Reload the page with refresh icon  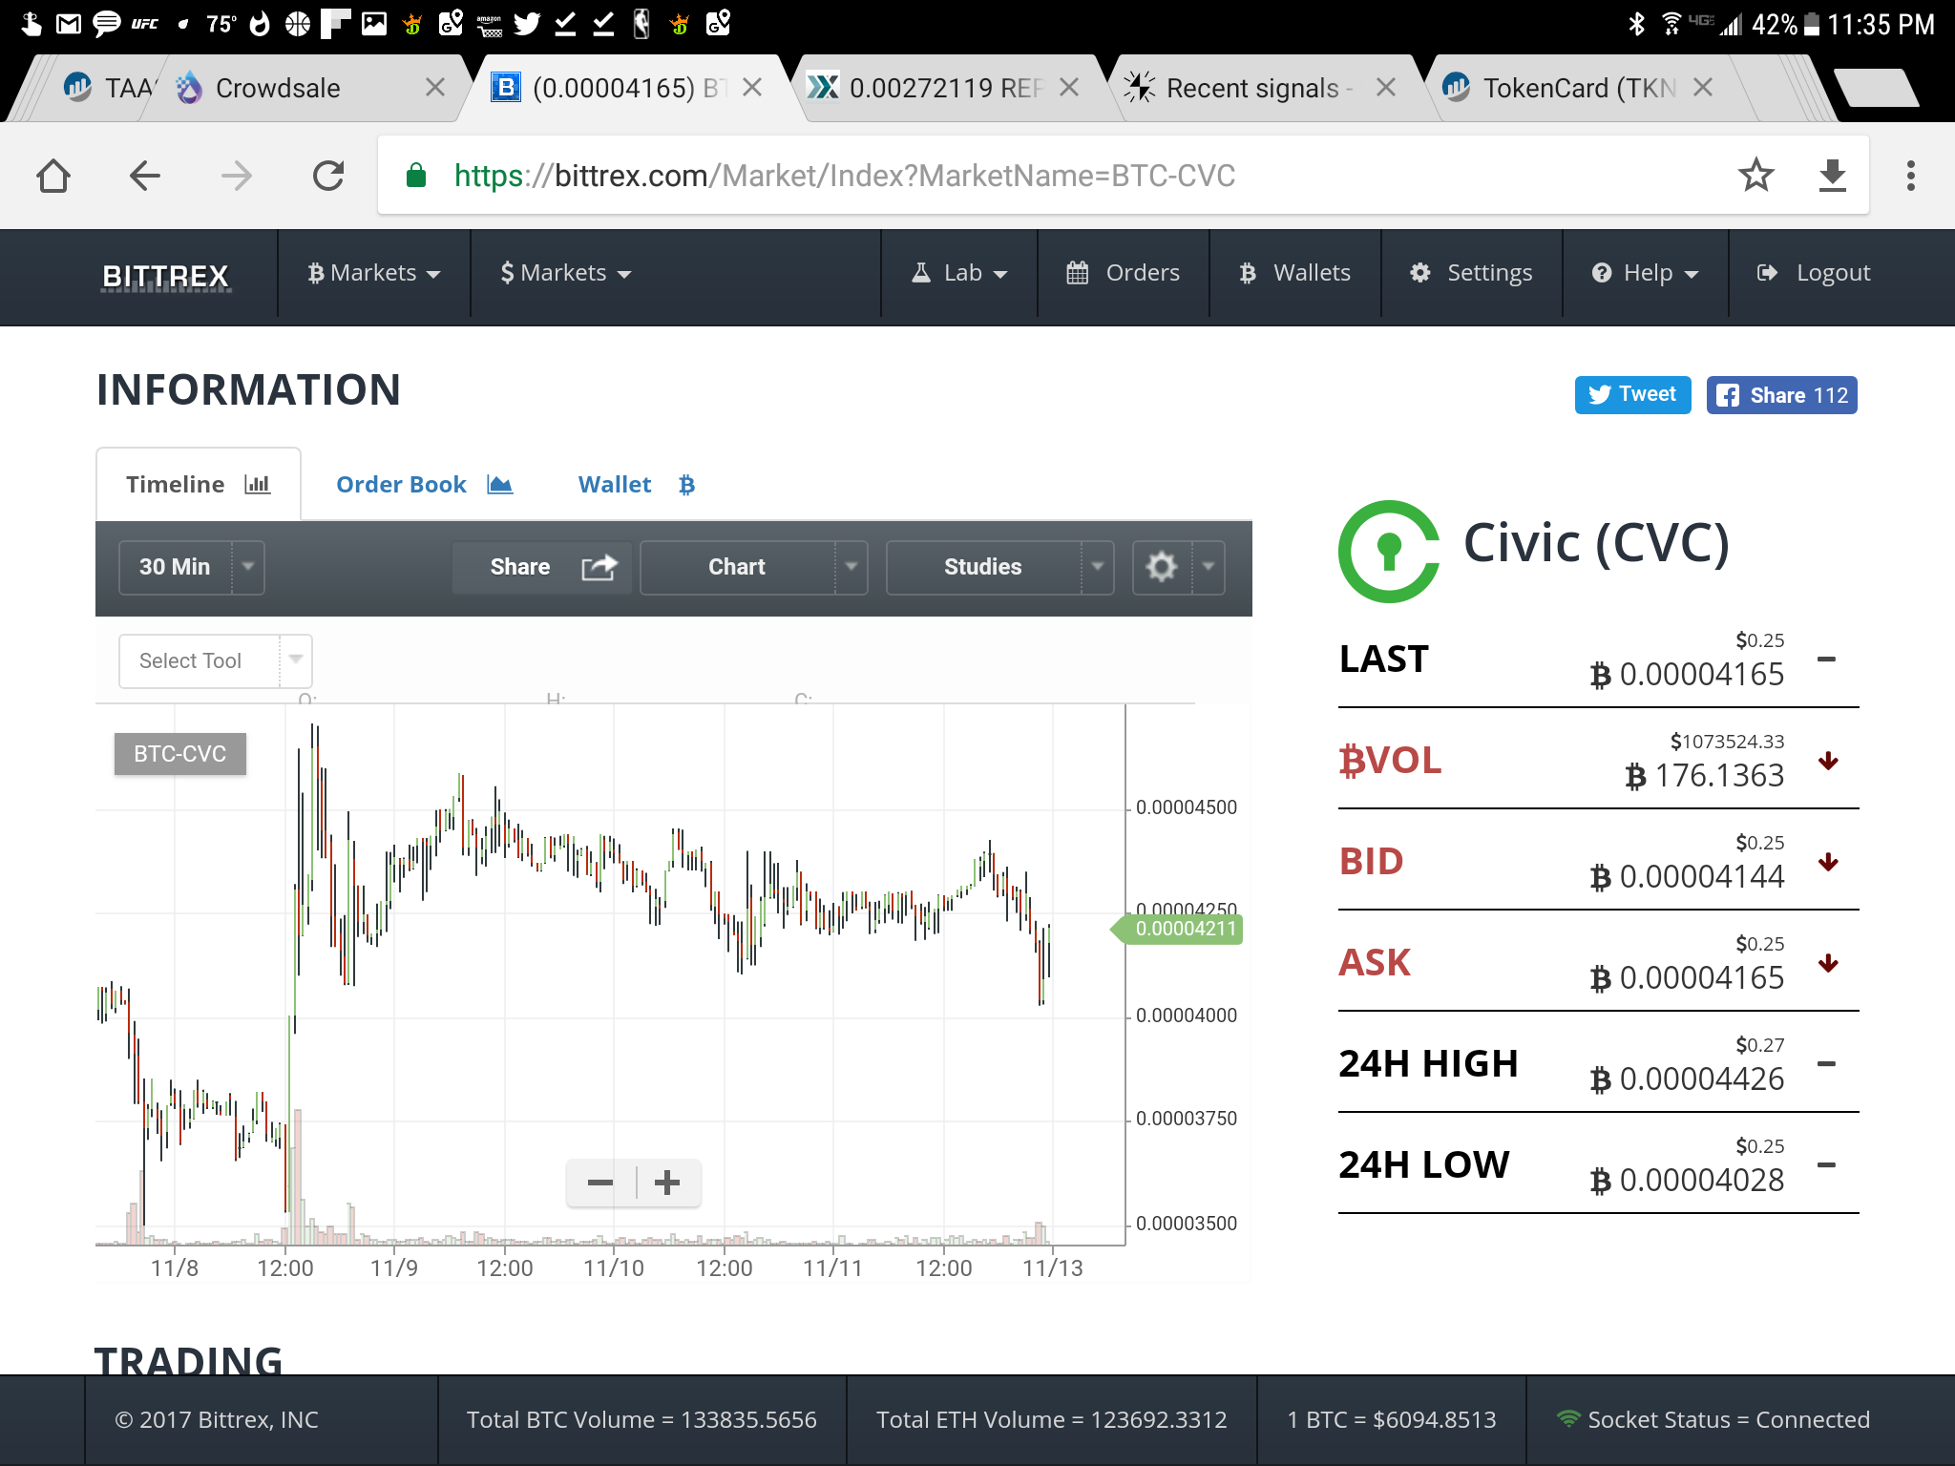[328, 176]
